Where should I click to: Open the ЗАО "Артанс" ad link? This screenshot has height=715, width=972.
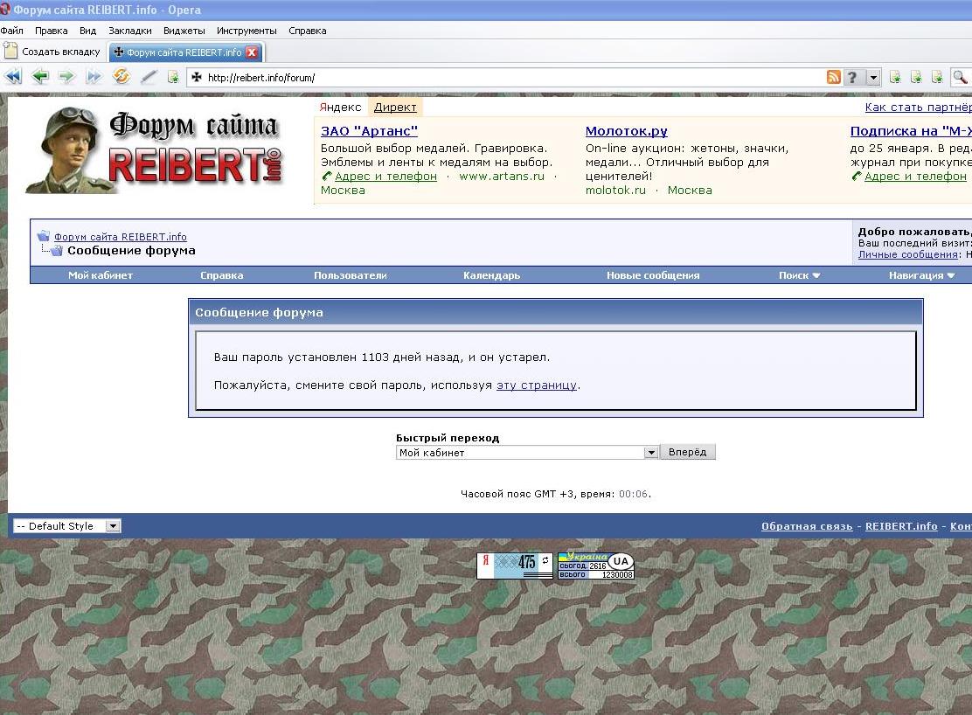[369, 131]
